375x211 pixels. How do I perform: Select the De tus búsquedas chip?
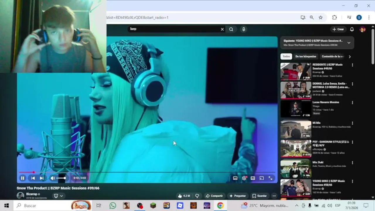pos(306,57)
